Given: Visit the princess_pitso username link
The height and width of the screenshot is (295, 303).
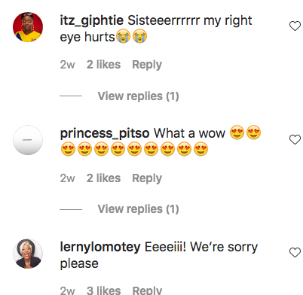Looking at the screenshot, I should 105,134.
